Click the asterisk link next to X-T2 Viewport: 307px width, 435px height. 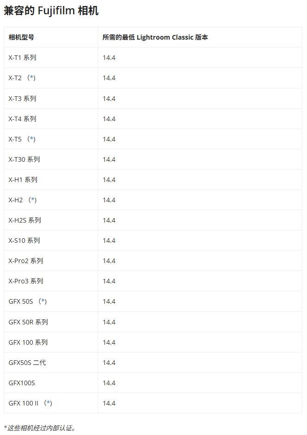coord(32,78)
